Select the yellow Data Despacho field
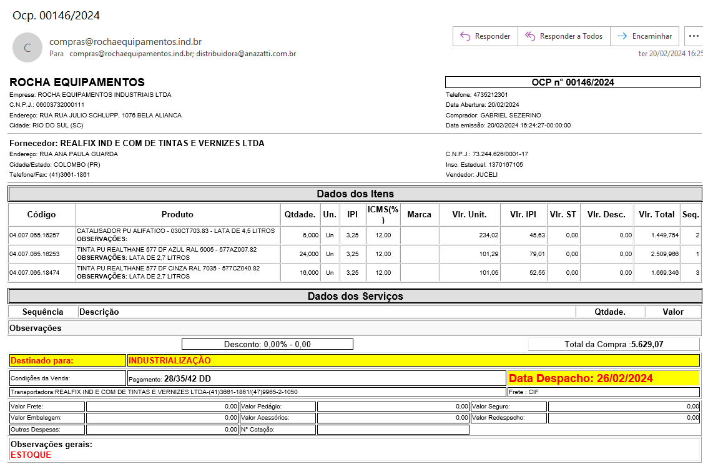 pos(602,378)
